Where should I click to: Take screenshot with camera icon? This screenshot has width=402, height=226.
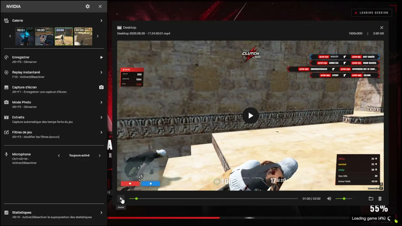tap(101, 87)
